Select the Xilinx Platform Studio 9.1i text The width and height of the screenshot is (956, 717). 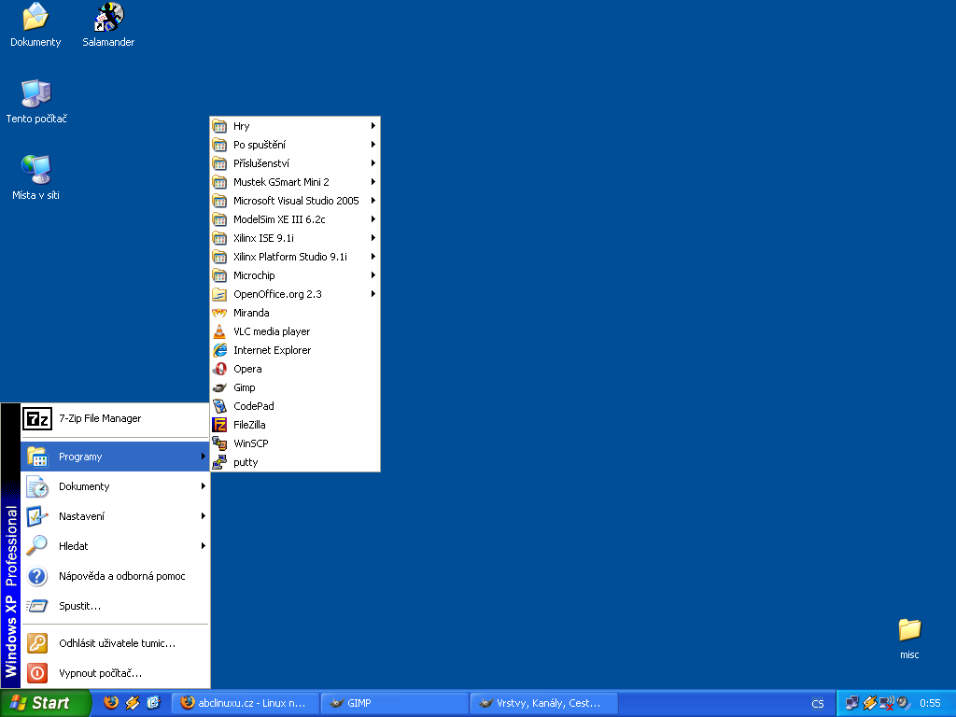coord(290,257)
